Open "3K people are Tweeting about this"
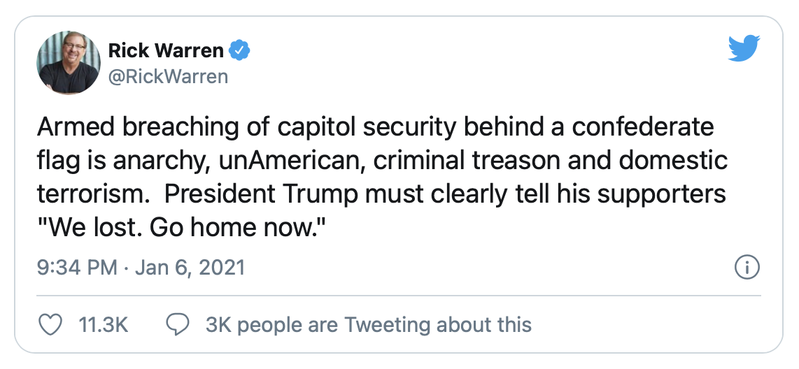 (369, 324)
